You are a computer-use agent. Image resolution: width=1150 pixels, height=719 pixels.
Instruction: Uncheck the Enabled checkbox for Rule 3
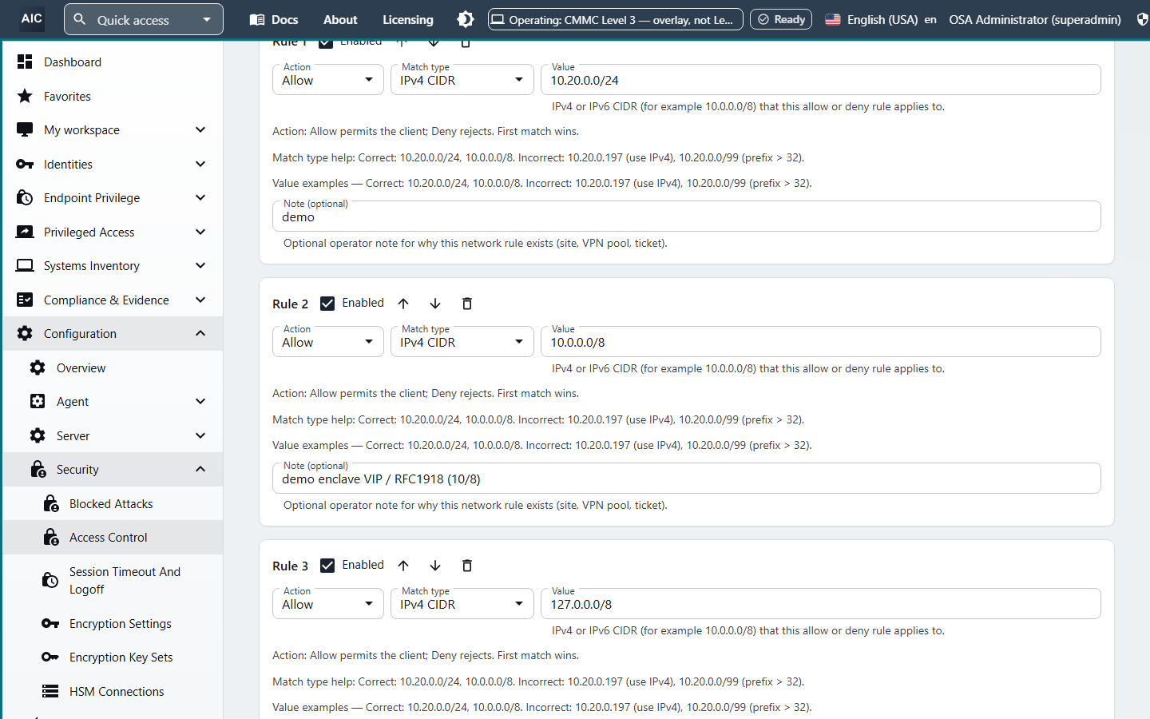coord(327,566)
